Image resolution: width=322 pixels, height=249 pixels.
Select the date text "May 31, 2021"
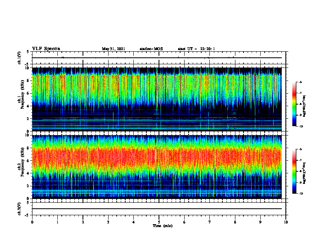[x=113, y=49]
